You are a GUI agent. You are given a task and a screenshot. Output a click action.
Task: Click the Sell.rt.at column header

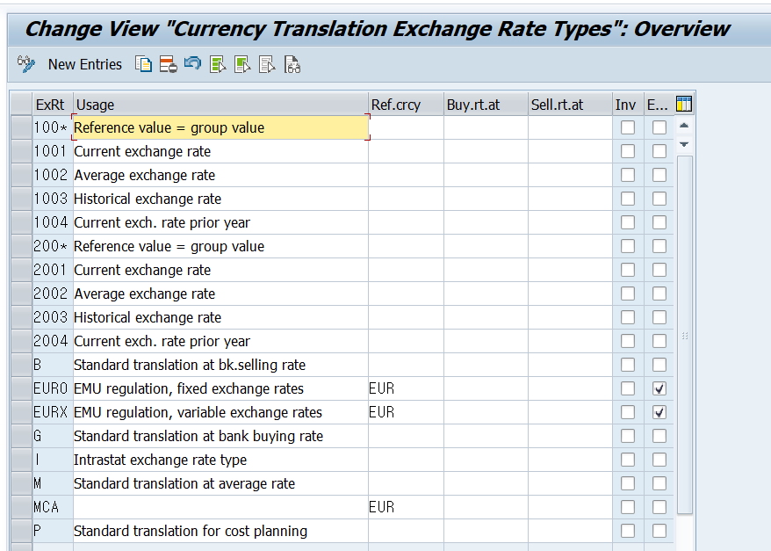571,105
